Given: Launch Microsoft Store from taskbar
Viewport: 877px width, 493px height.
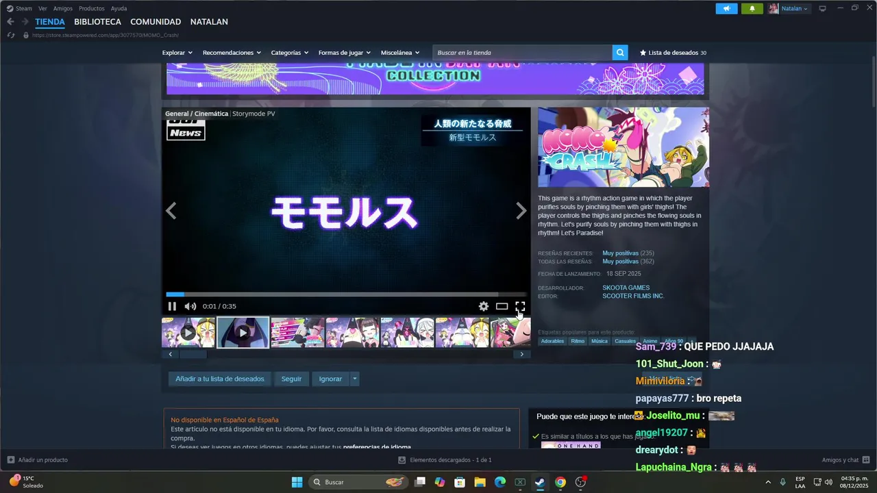Looking at the screenshot, I should coord(460,482).
